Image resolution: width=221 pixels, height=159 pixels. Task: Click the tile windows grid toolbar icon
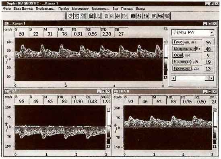[133, 16]
